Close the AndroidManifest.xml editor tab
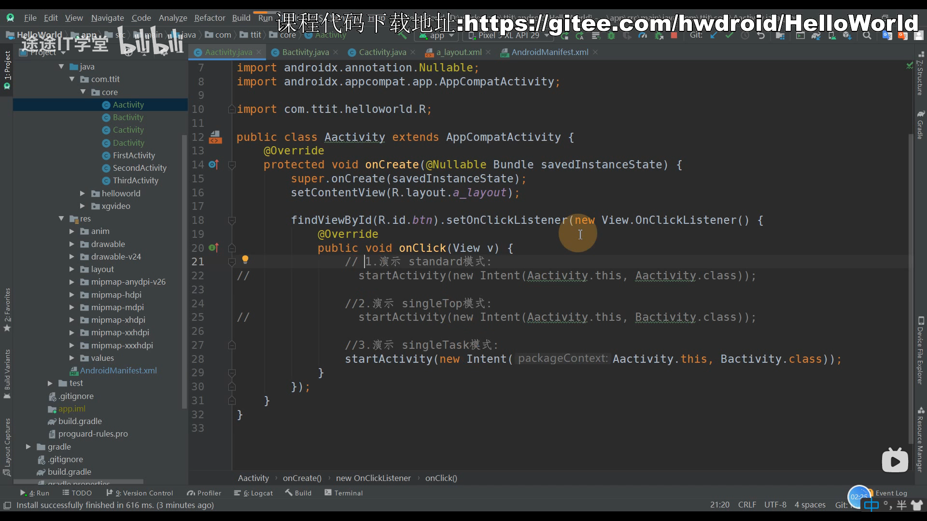 click(x=595, y=52)
